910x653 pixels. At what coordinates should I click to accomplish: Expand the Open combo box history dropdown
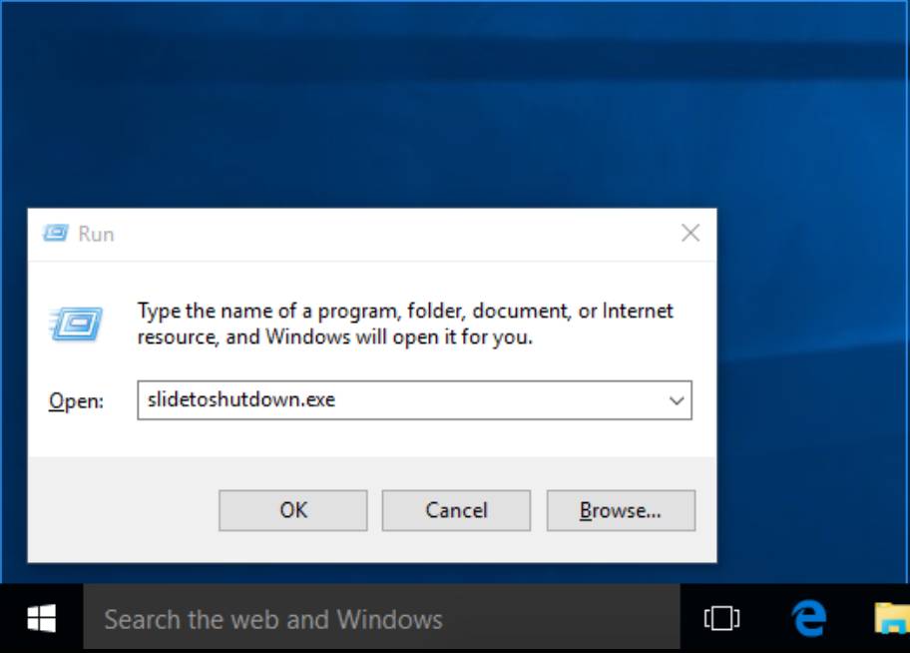(x=675, y=400)
